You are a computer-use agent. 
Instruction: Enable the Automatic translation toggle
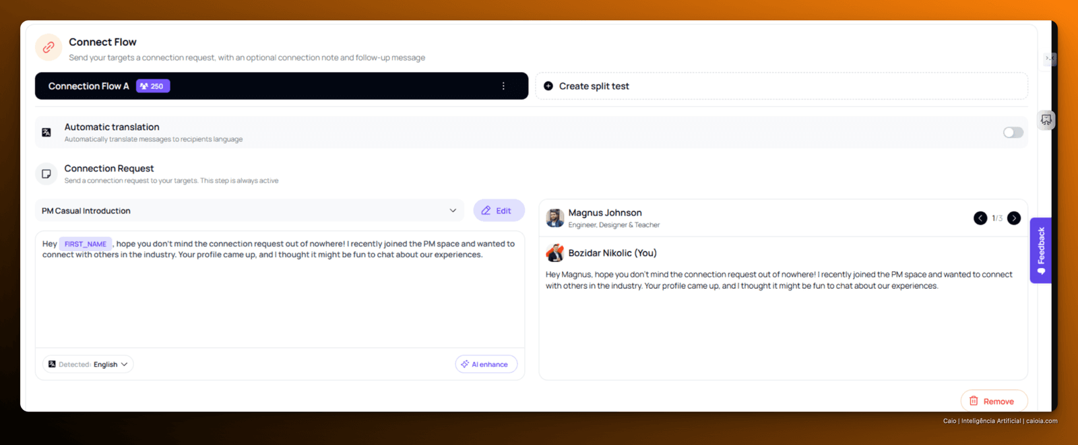pyautogui.click(x=1013, y=133)
